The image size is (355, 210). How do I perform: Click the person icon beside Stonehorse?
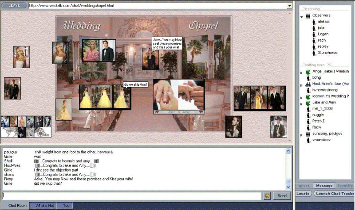[314, 53]
